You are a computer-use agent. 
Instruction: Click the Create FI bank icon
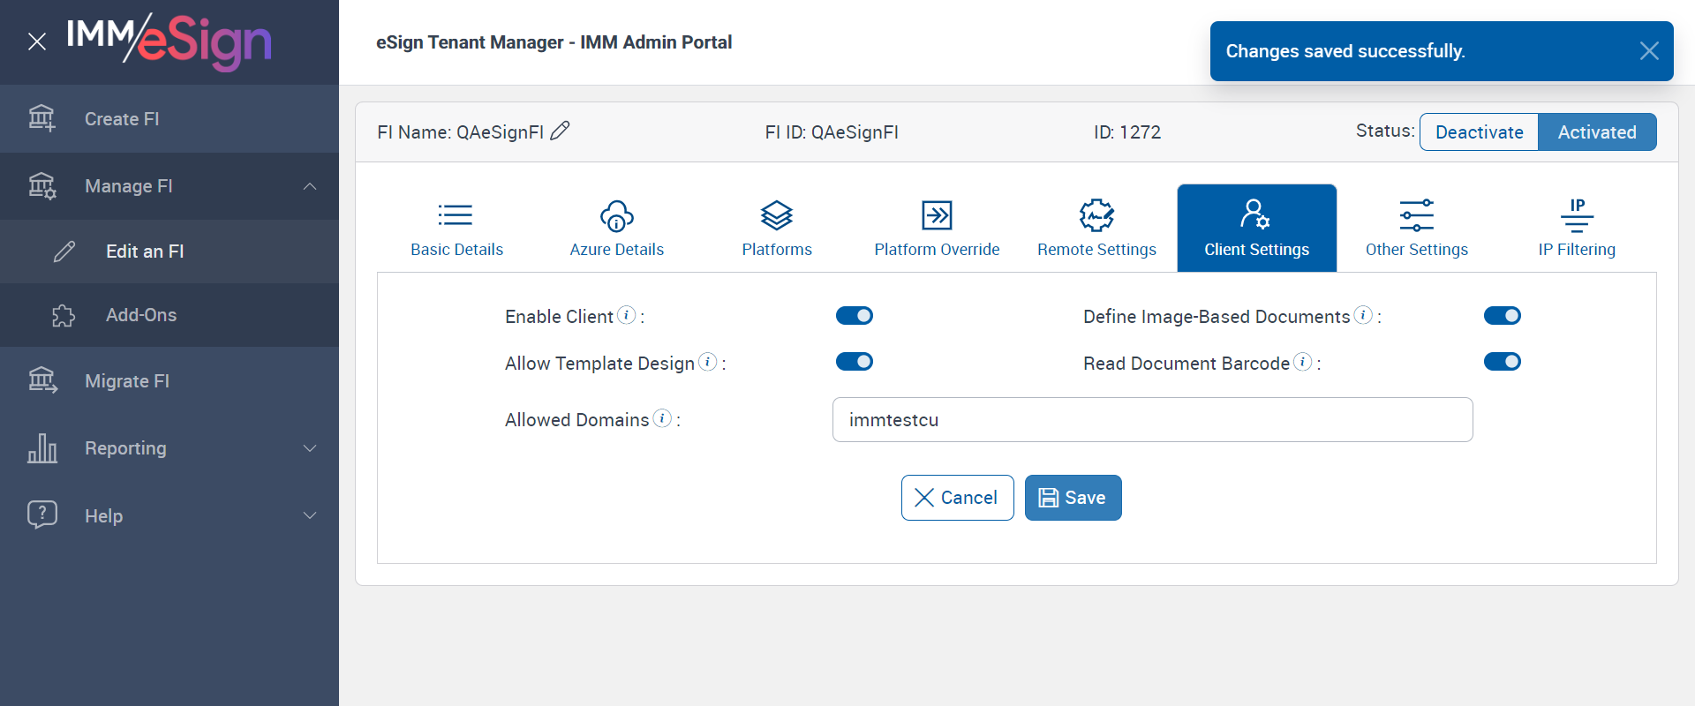tap(41, 118)
